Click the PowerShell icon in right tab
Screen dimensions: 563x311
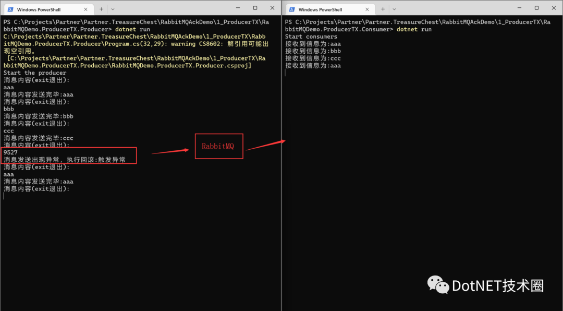pyautogui.click(x=292, y=9)
